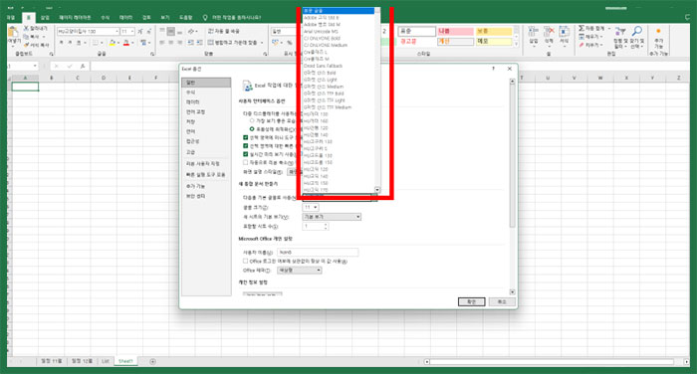This screenshot has width=697, height=374.
Task: Click the Wrap Text (자동 줄 바꿈) icon
Action: point(211,31)
